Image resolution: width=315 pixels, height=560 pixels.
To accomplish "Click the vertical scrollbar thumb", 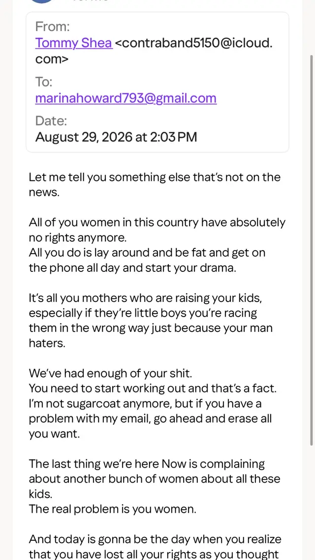I will 312,250.
